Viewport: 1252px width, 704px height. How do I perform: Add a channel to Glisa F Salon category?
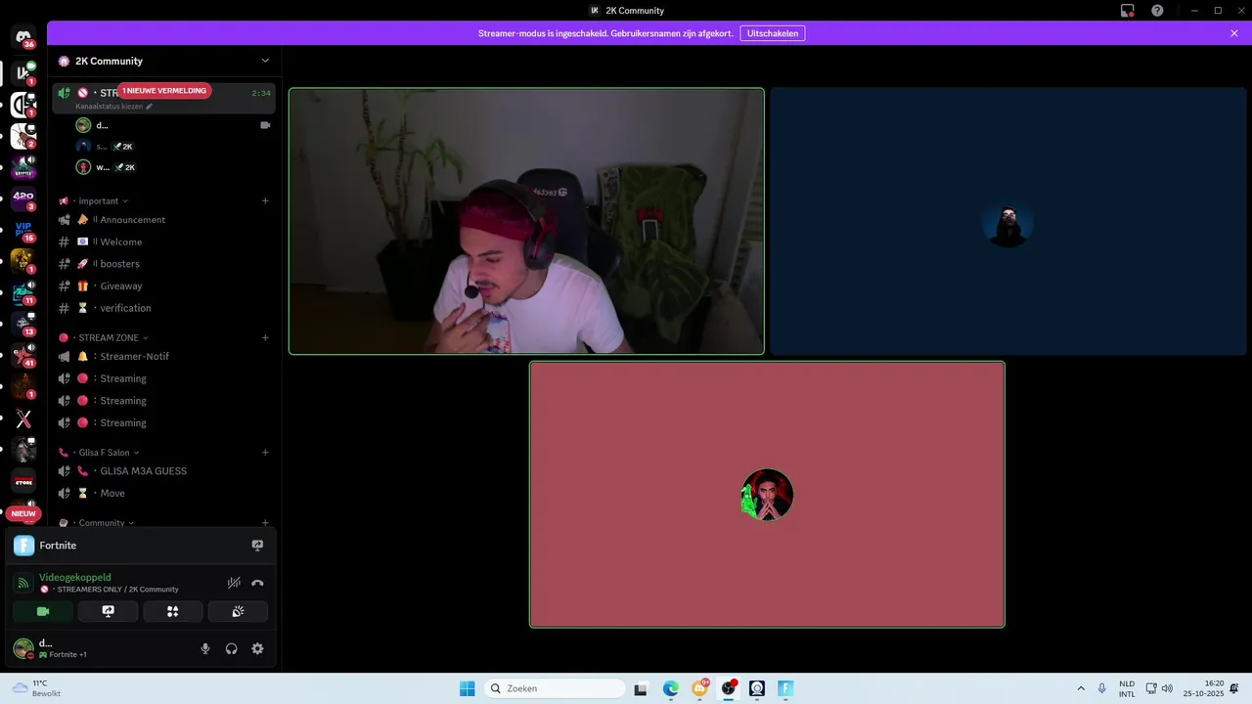265,453
